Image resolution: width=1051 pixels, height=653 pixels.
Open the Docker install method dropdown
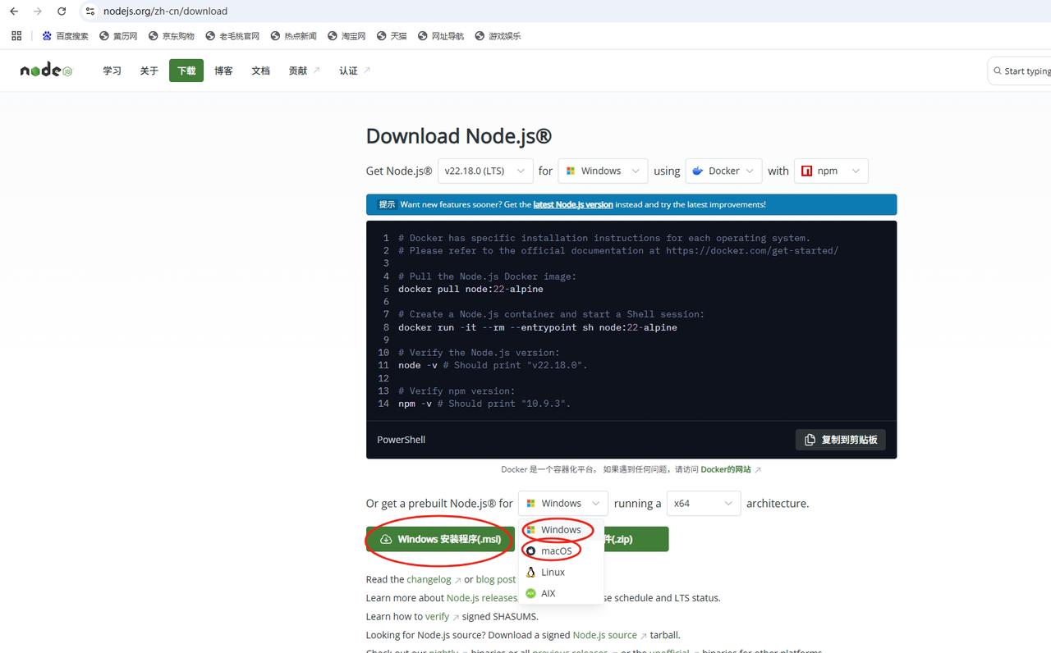click(723, 171)
